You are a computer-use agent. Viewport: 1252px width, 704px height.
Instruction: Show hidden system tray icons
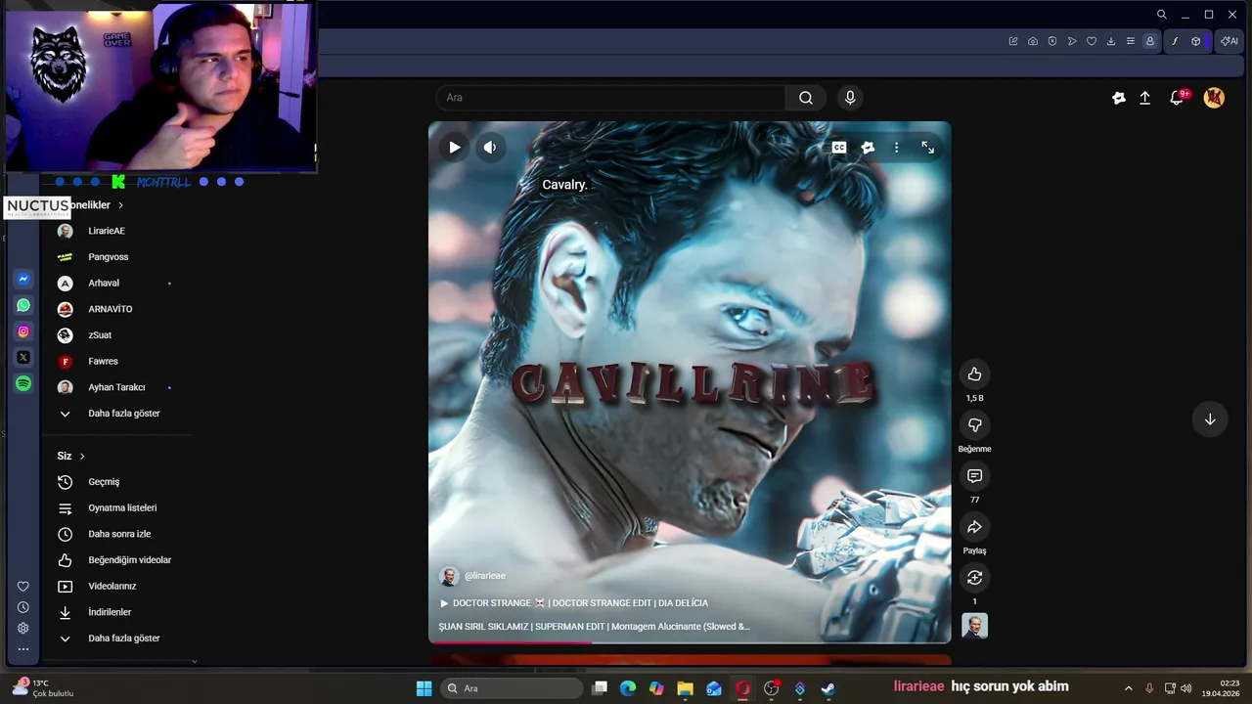(1128, 688)
